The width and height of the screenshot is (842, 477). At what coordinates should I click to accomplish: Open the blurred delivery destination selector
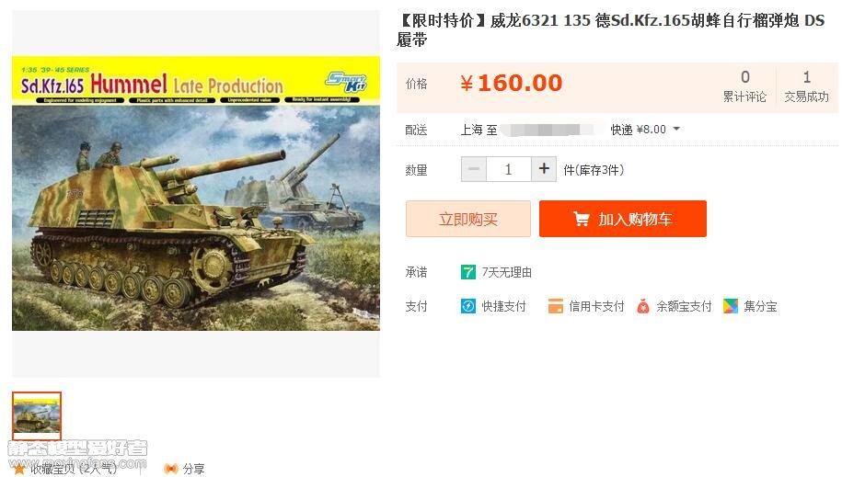point(547,130)
